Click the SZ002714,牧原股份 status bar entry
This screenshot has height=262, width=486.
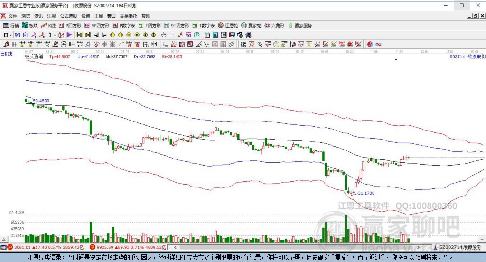click(x=460, y=247)
